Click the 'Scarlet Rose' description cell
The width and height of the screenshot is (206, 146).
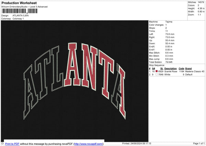pos(171,71)
